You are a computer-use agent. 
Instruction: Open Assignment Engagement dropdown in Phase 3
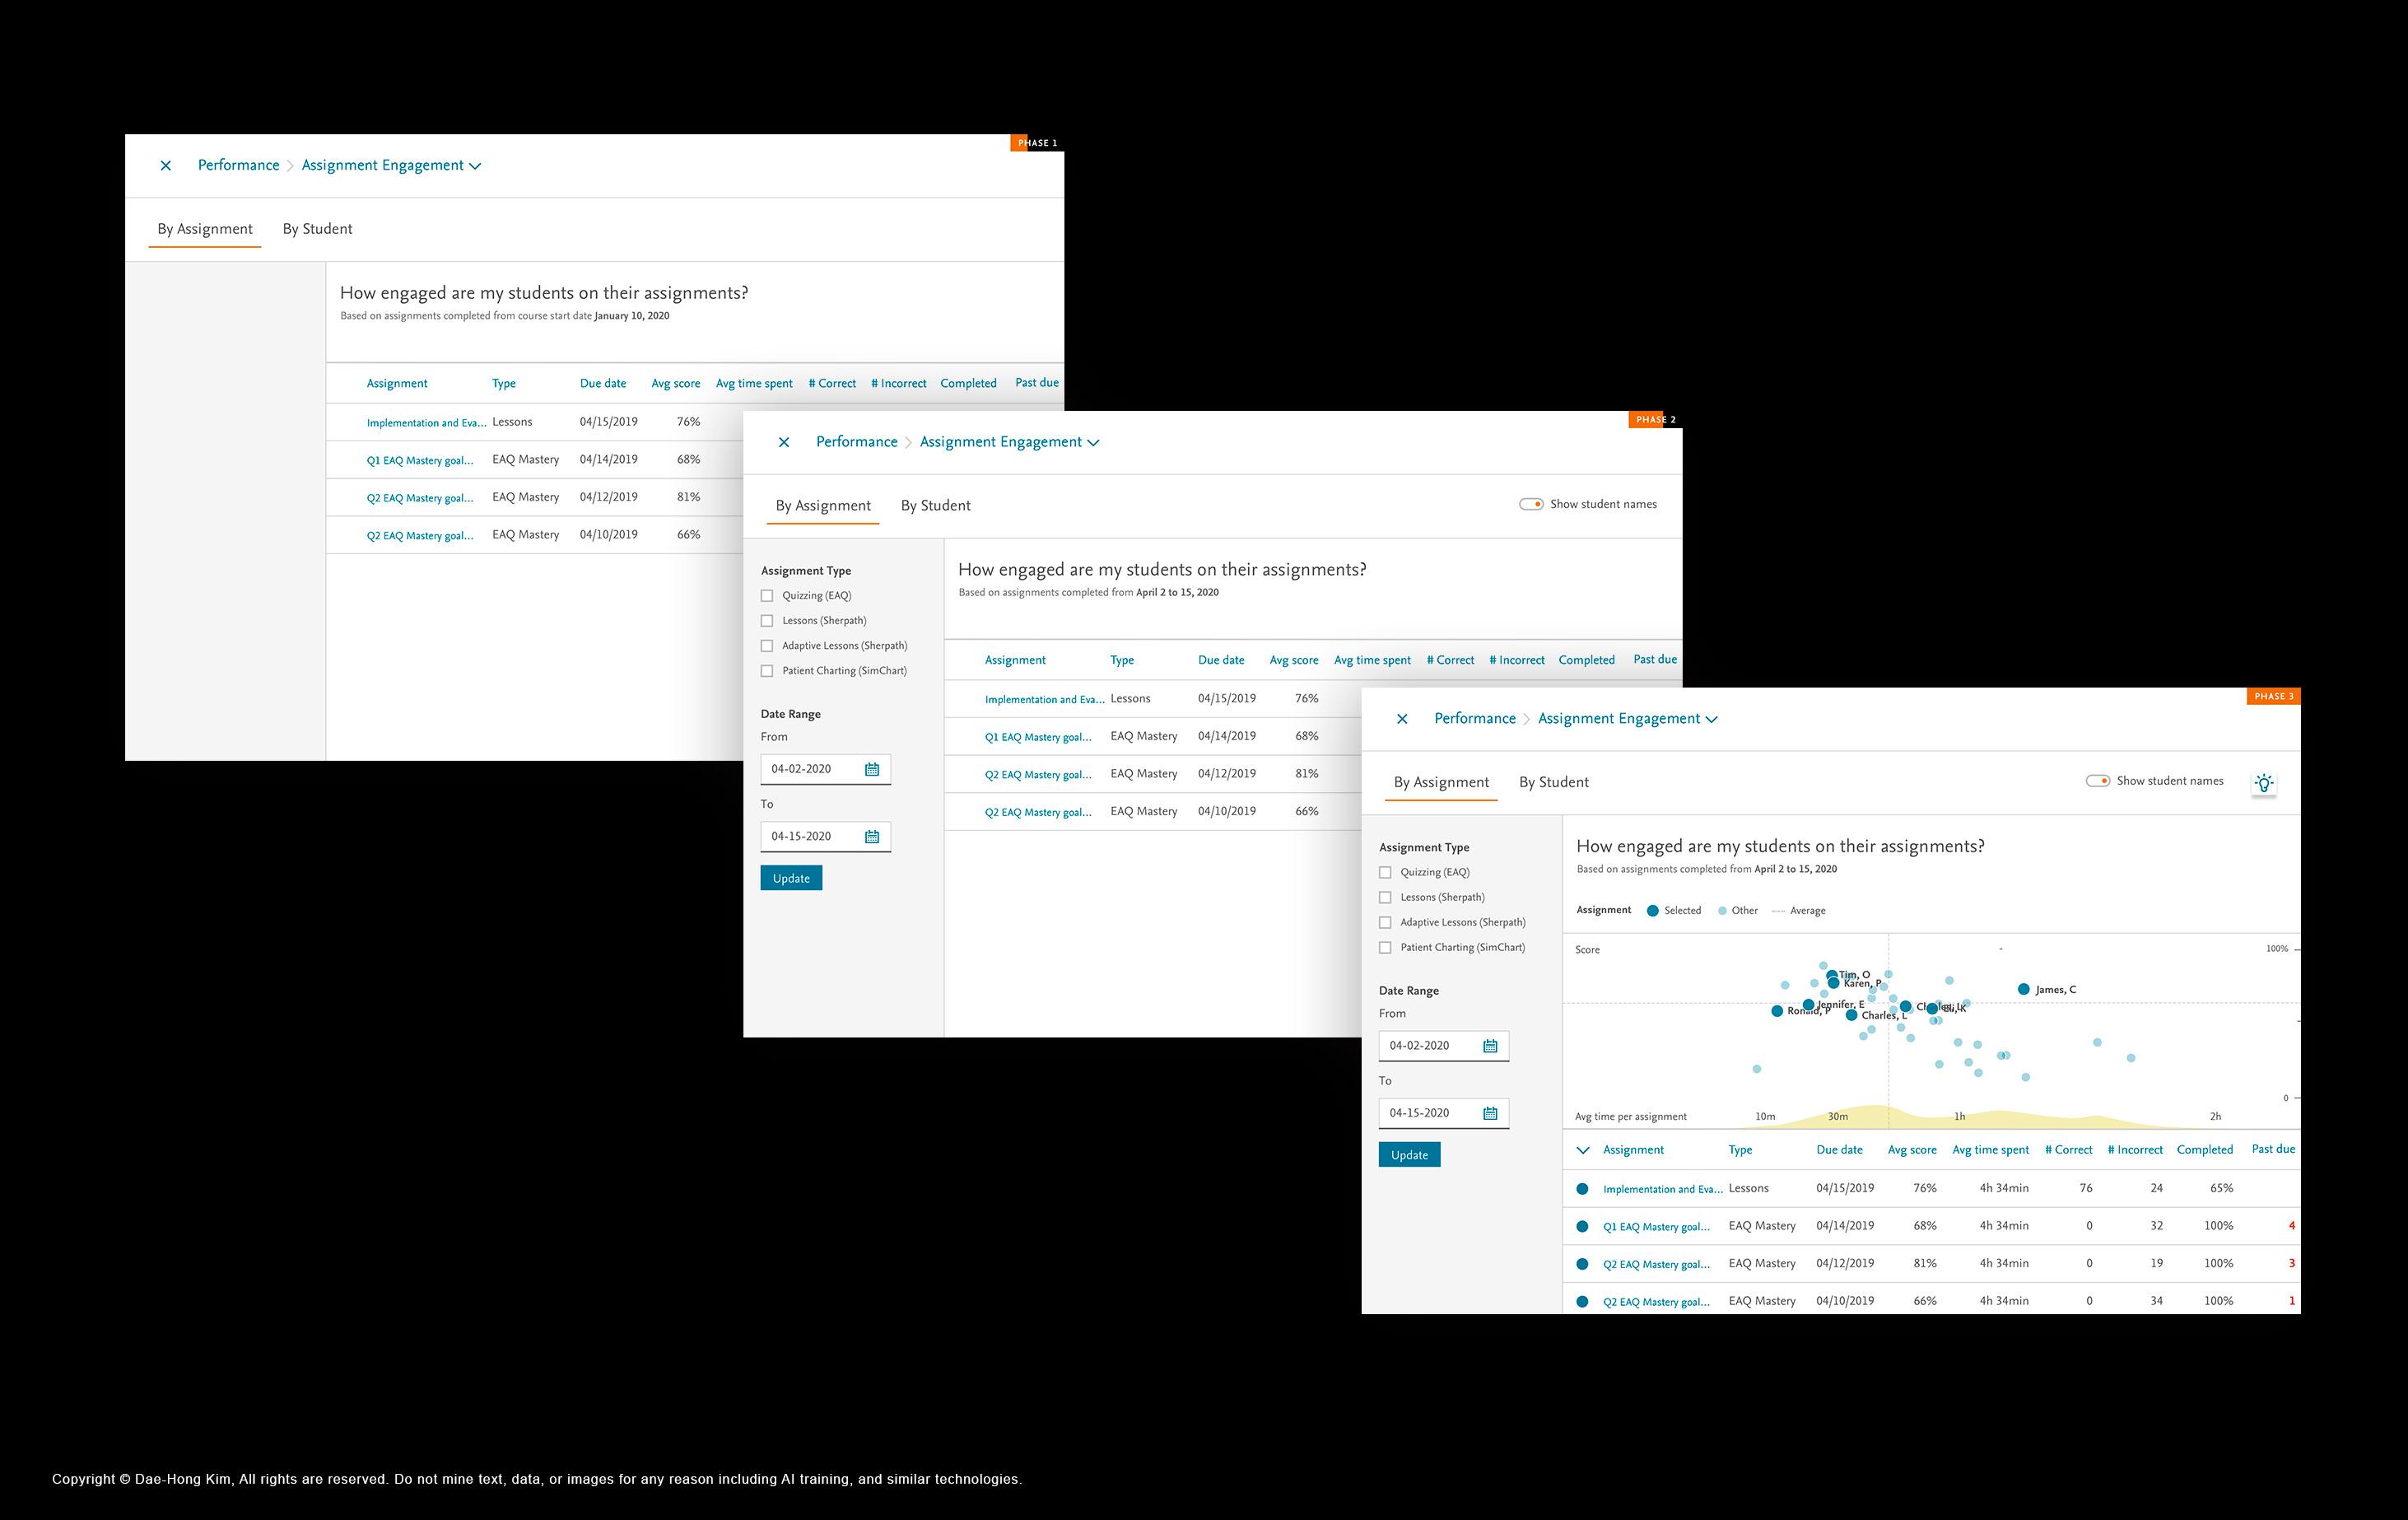(1711, 719)
